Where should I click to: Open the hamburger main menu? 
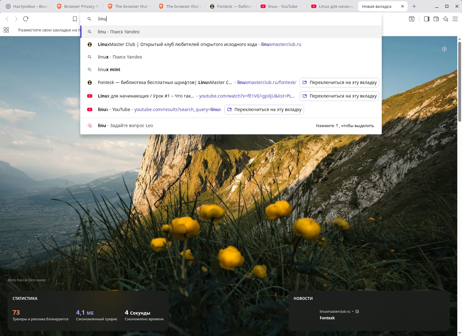tap(455, 19)
